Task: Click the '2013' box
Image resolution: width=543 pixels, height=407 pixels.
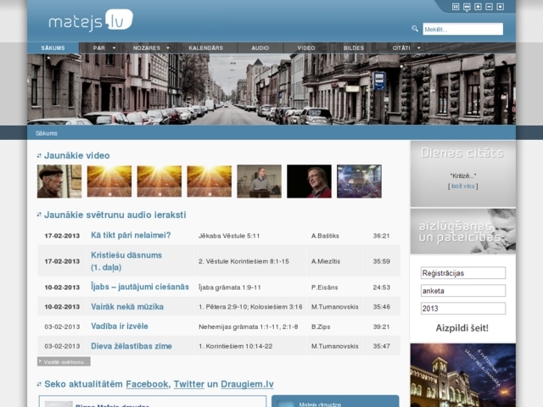Action: pyautogui.click(x=463, y=309)
